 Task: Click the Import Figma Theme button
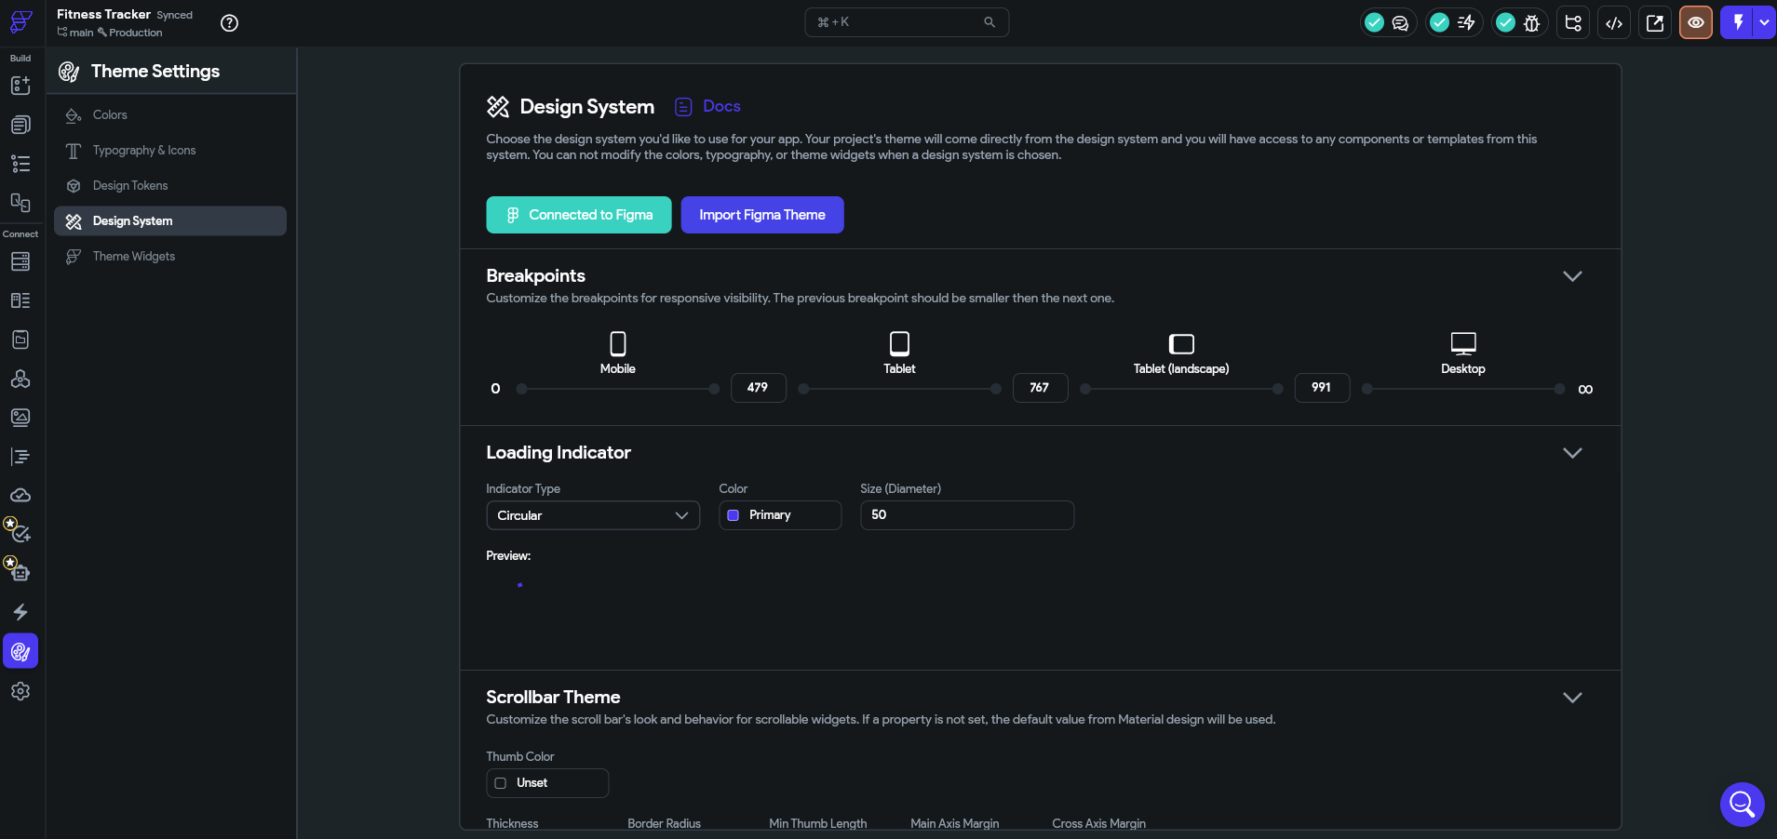pos(762,215)
